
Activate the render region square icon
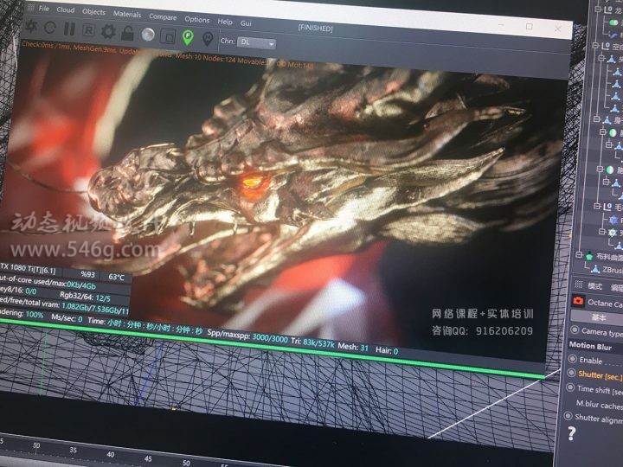[168, 37]
